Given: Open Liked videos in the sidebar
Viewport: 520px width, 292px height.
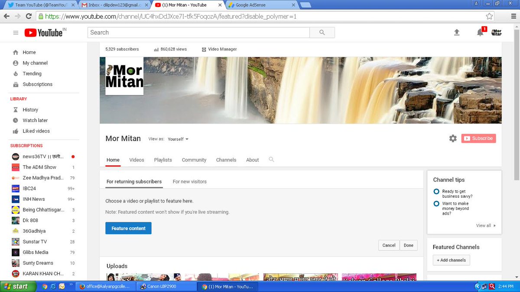Looking at the screenshot, I should [36, 131].
